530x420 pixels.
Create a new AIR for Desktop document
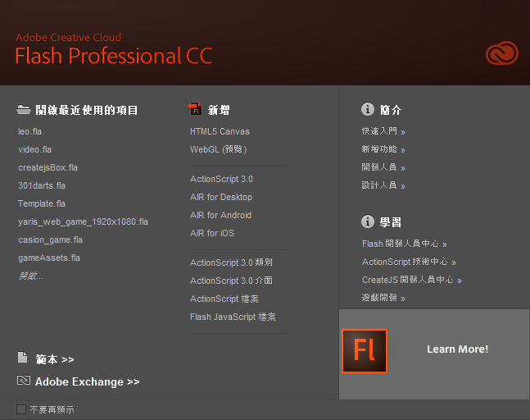[221, 197]
